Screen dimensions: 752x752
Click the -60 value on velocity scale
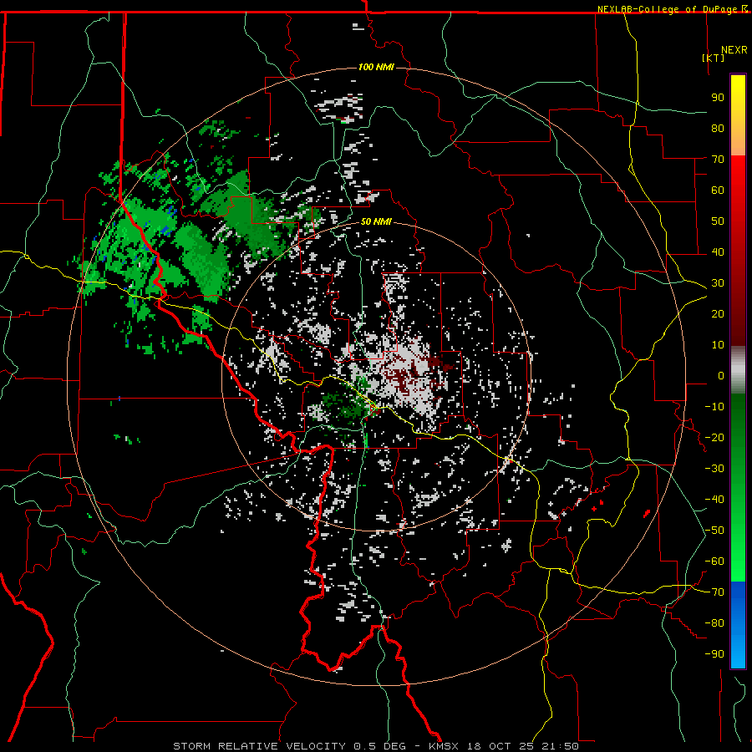coord(714,561)
